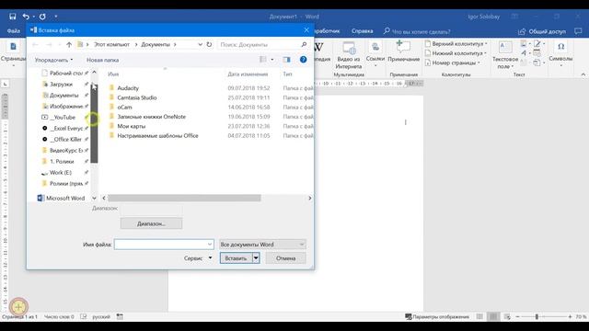Viewport: 589px width, 331px height.
Task: Open the Все документы Word file type dropdown
Action: coord(262,245)
